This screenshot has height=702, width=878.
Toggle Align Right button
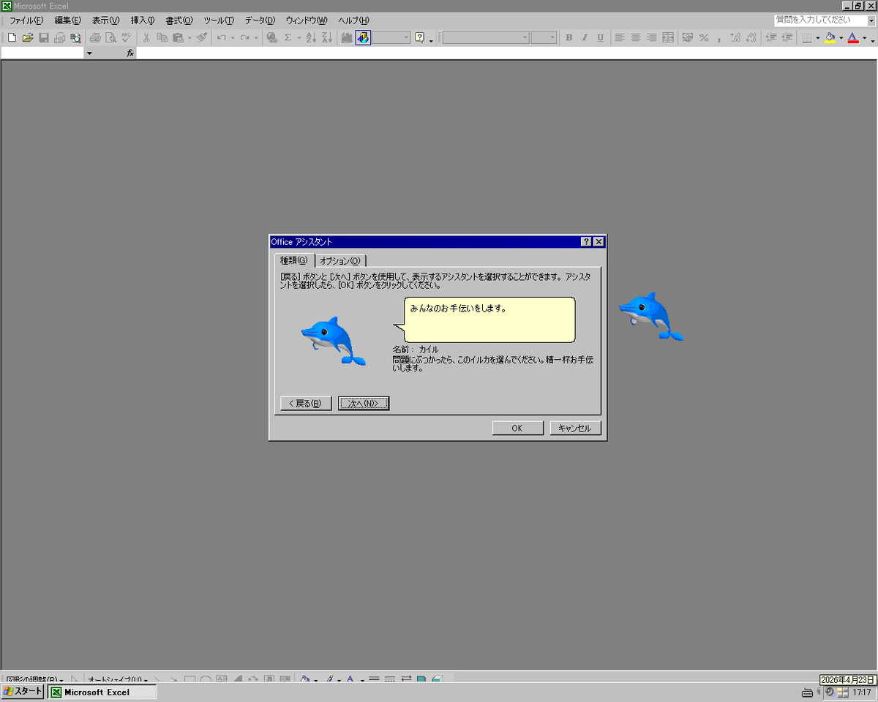(x=652, y=37)
